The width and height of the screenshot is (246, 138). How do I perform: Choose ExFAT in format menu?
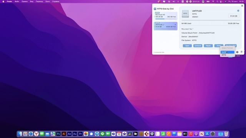[x=227, y=52]
